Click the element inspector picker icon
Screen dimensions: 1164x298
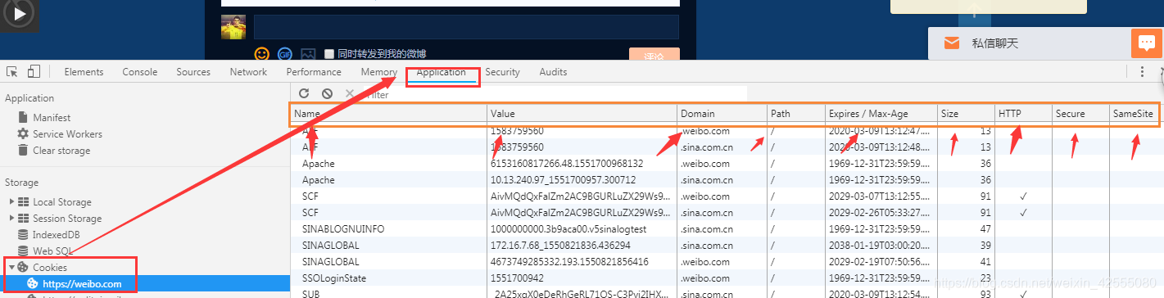12,72
